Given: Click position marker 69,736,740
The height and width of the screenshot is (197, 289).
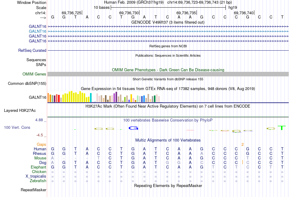Looking at the screenshot, I should (x=244, y=13).
